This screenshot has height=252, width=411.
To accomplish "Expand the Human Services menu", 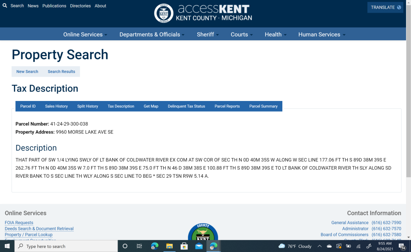I will click(x=321, y=34).
